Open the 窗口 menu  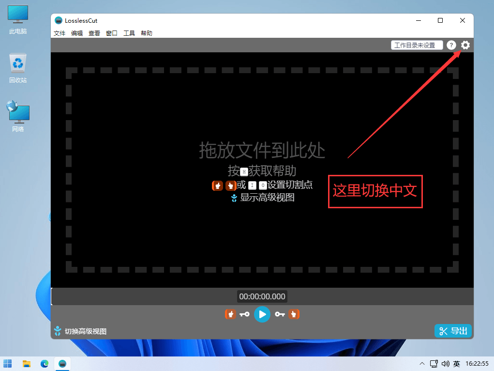[112, 33]
